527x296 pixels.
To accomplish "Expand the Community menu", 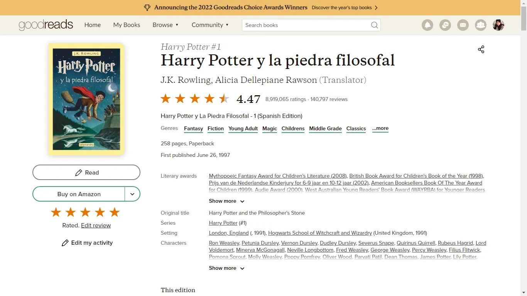I will [x=210, y=25].
